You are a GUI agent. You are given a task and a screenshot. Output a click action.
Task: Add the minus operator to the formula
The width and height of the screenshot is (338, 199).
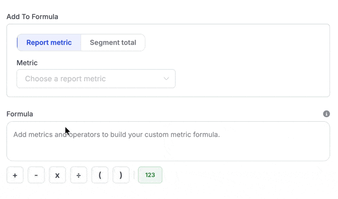click(36, 175)
